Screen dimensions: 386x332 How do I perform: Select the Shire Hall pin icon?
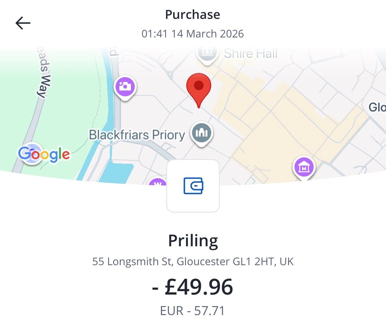tap(207, 54)
